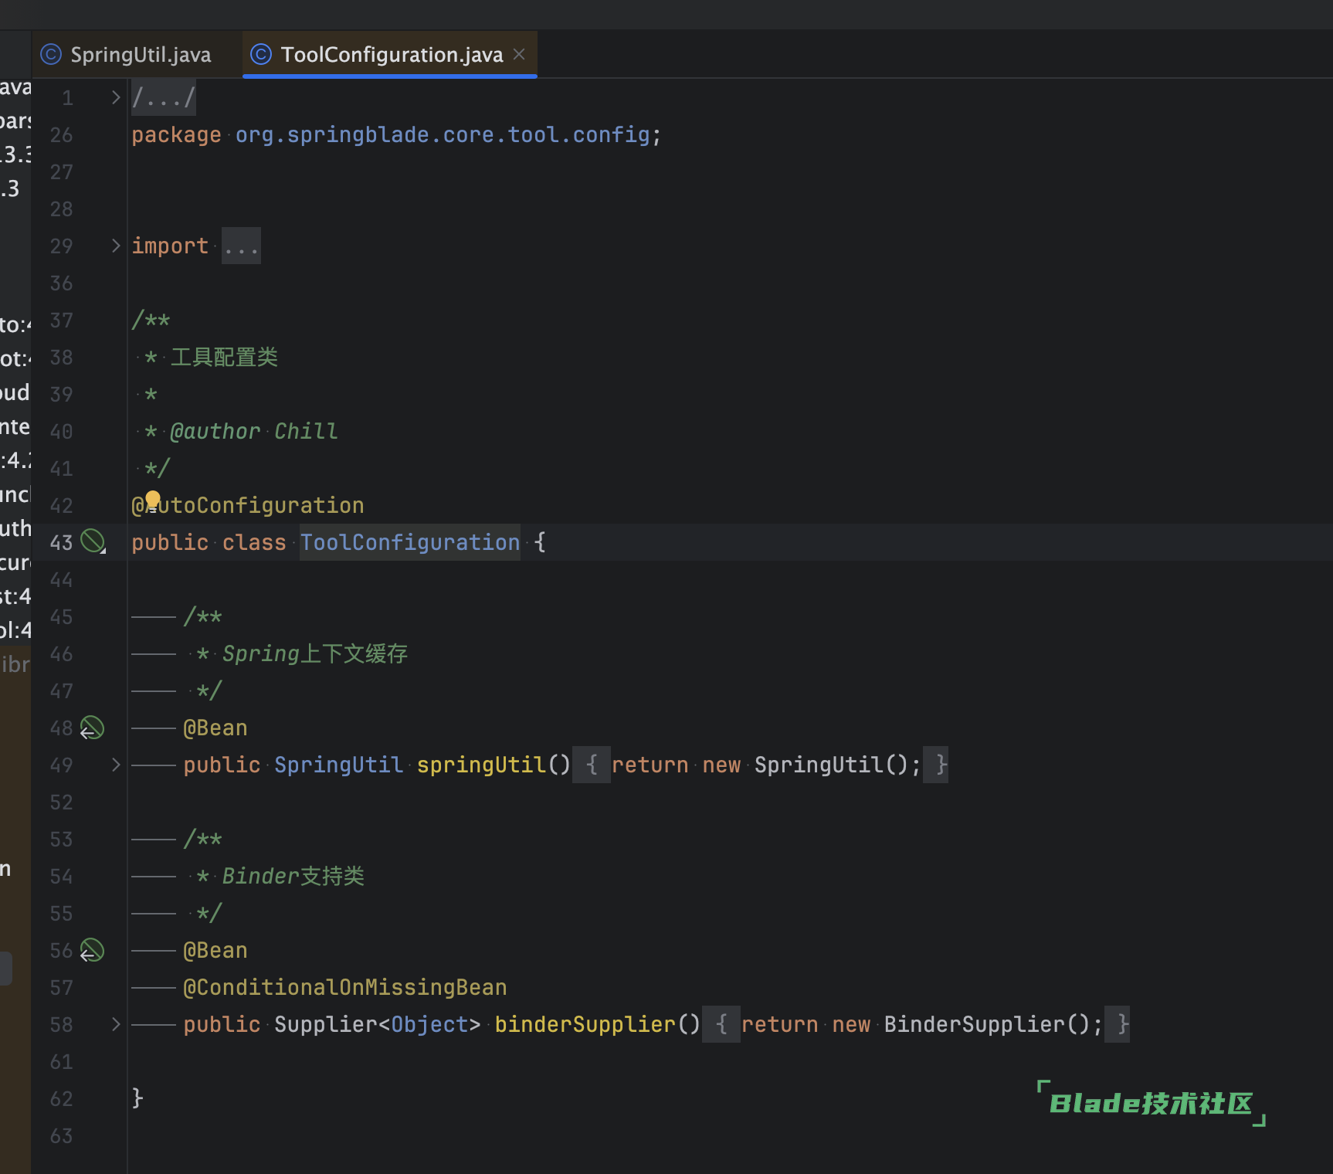This screenshot has width=1333, height=1174.
Task: Click the @Bean annotation on line 48
Action: point(215,728)
